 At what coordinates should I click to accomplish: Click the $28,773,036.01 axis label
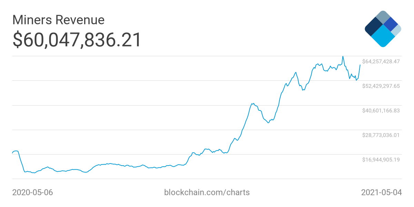click(381, 135)
